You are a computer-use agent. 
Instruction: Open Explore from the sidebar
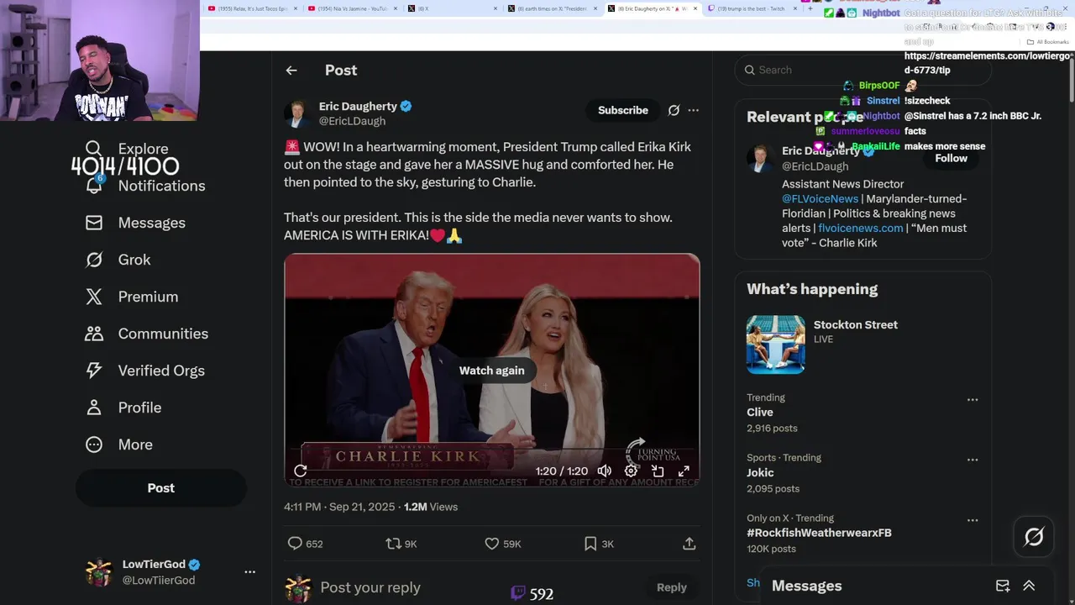coord(127,149)
